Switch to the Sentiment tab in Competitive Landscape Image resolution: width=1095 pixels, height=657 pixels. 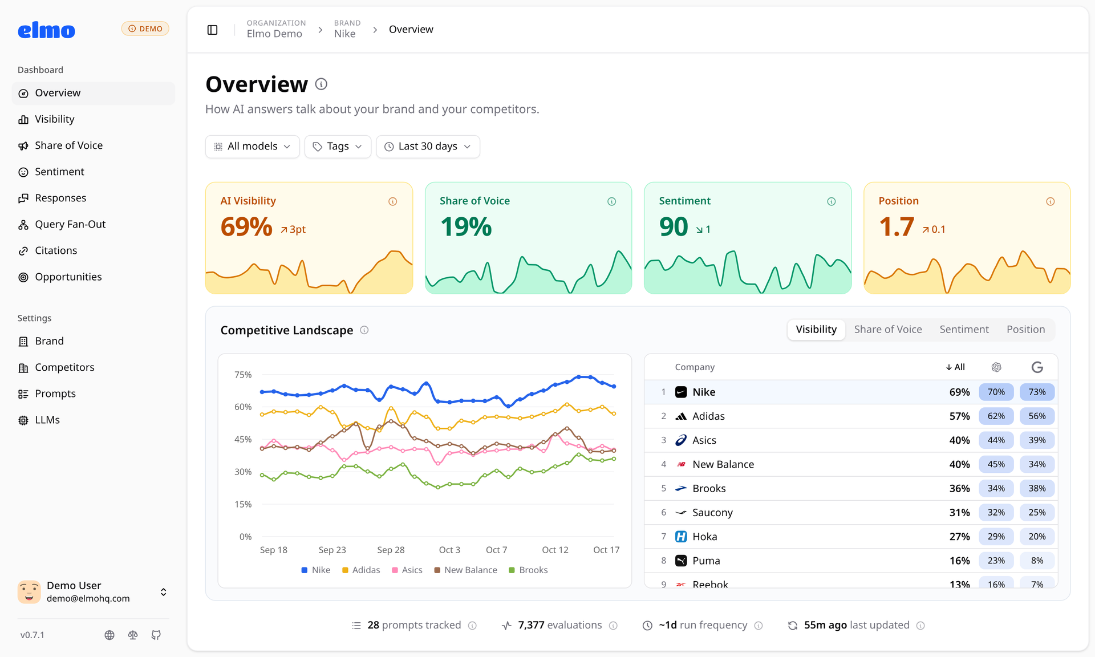click(964, 330)
